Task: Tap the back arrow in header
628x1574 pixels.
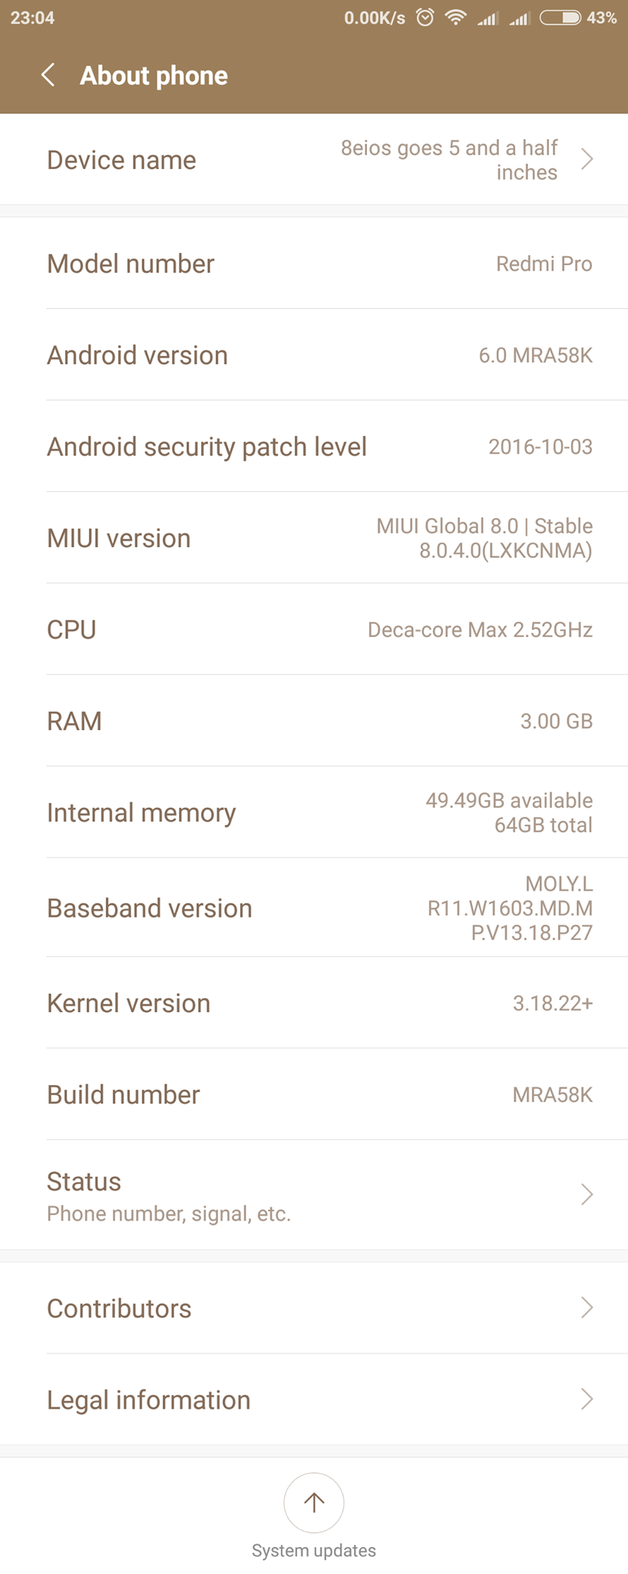Action: pos(48,75)
